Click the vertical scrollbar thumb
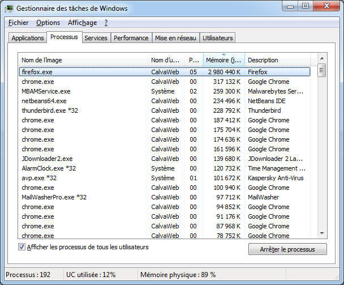Image resolution: width=344 pixels, height=285 pixels. [322, 70]
